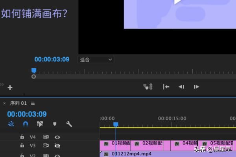The width and height of the screenshot is (236, 157).
Task: Toggle V4 sync lock
Action: (46, 137)
